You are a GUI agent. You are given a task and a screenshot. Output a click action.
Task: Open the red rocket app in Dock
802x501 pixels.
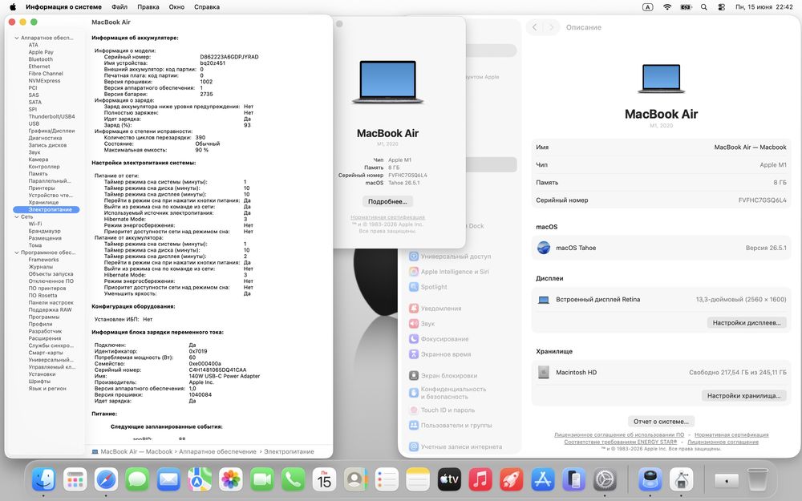pos(512,479)
